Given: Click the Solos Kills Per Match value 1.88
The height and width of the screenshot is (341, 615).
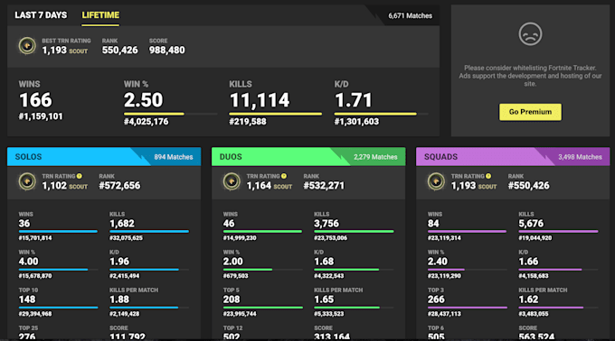Looking at the screenshot, I should (119, 300).
